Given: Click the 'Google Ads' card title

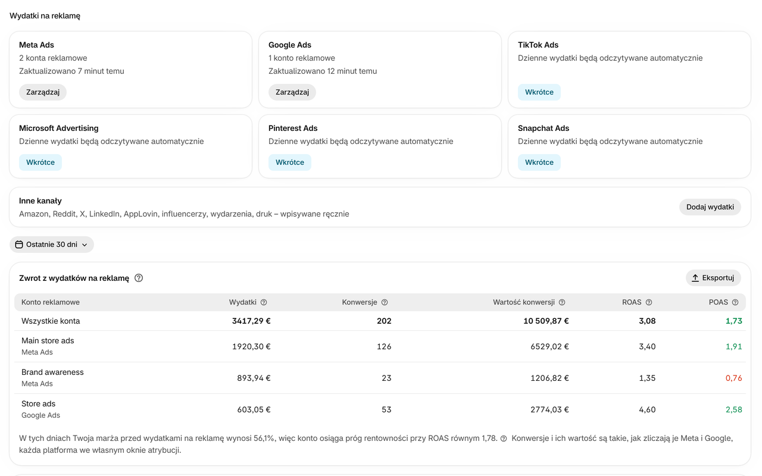Looking at the screenshot, I should pos(290,45).
